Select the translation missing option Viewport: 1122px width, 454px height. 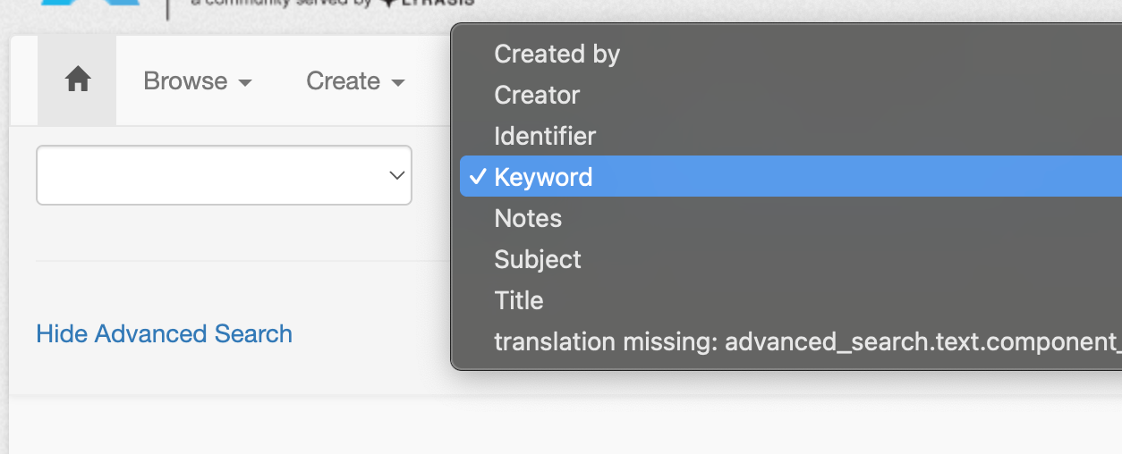pyautogui.click(x=791, y=341)
